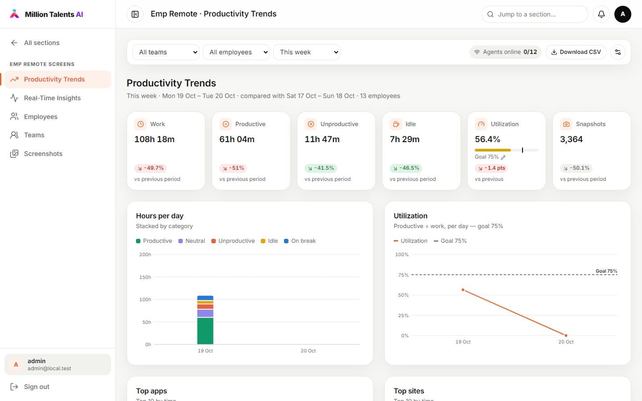Click the Productive value 61h 04m

coord(237,139)
